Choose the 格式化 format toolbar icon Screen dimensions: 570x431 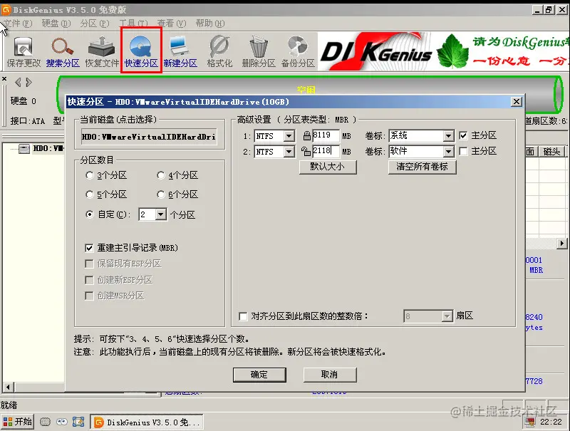[219, 52]
